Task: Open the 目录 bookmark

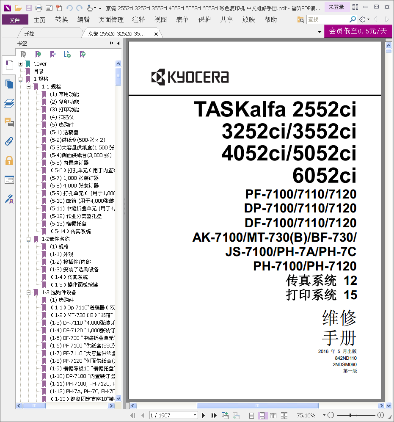Action: pyautogui.click(x=39, y=71)
